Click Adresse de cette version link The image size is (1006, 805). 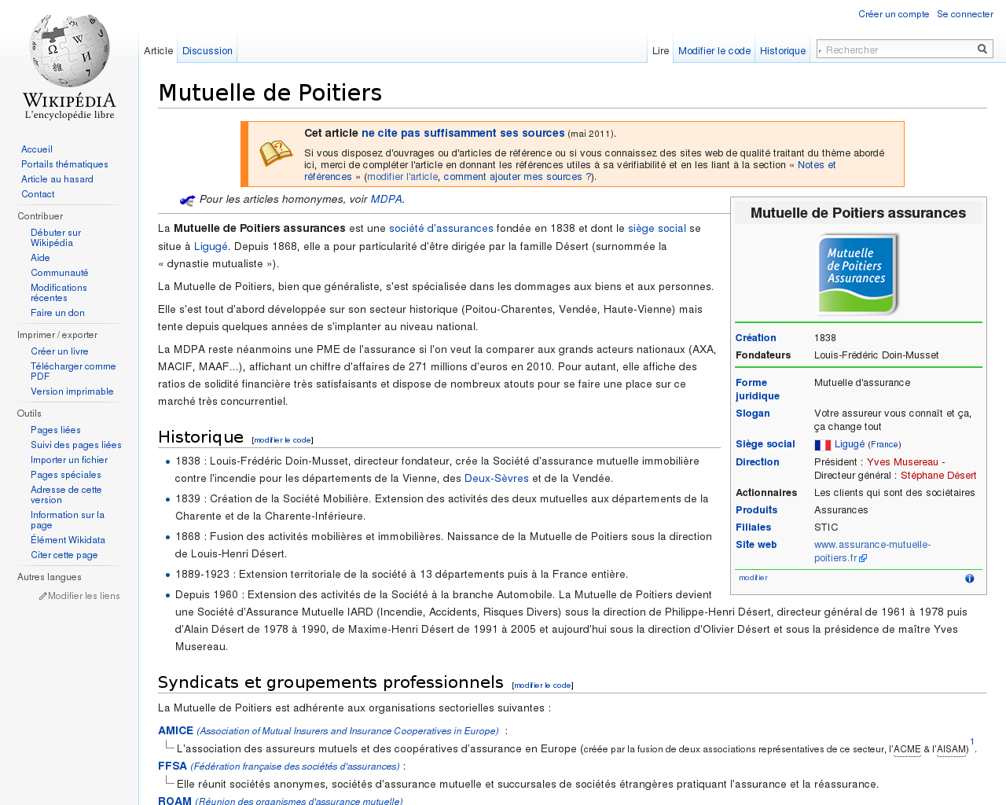point(66,494)
